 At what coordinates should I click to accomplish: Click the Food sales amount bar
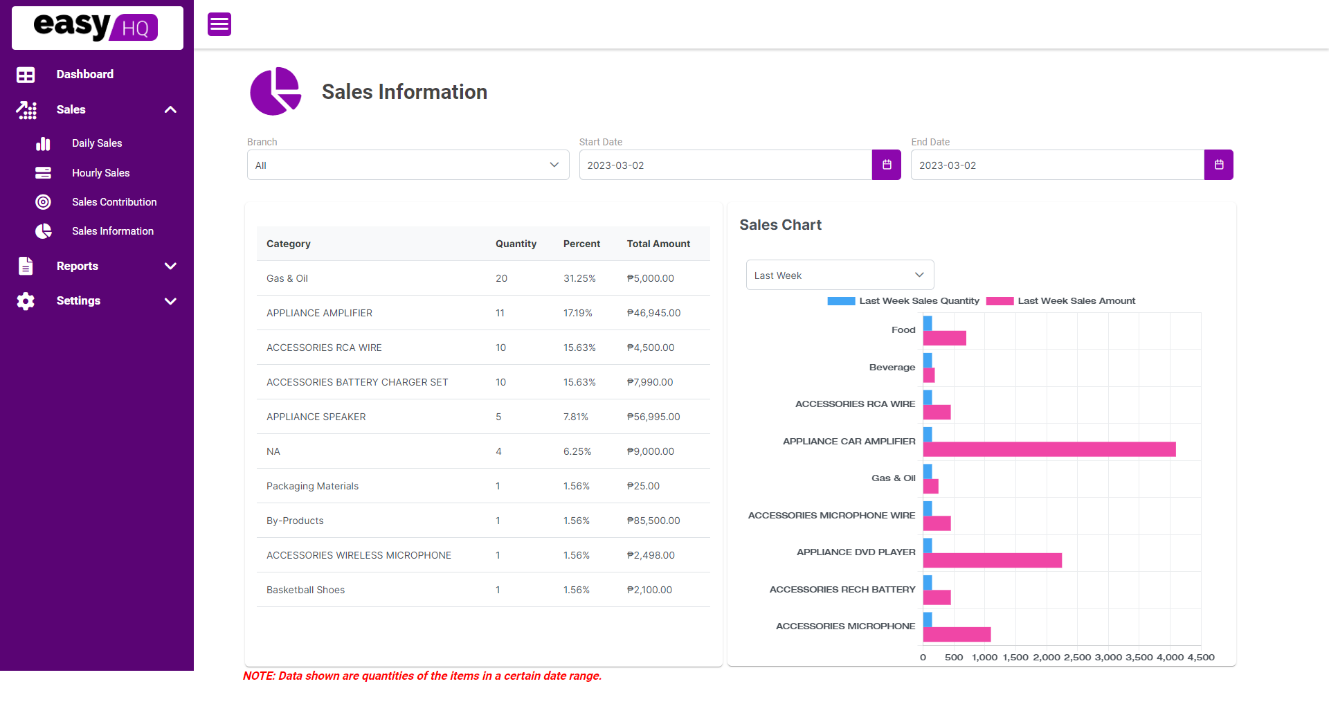(945, 338)
